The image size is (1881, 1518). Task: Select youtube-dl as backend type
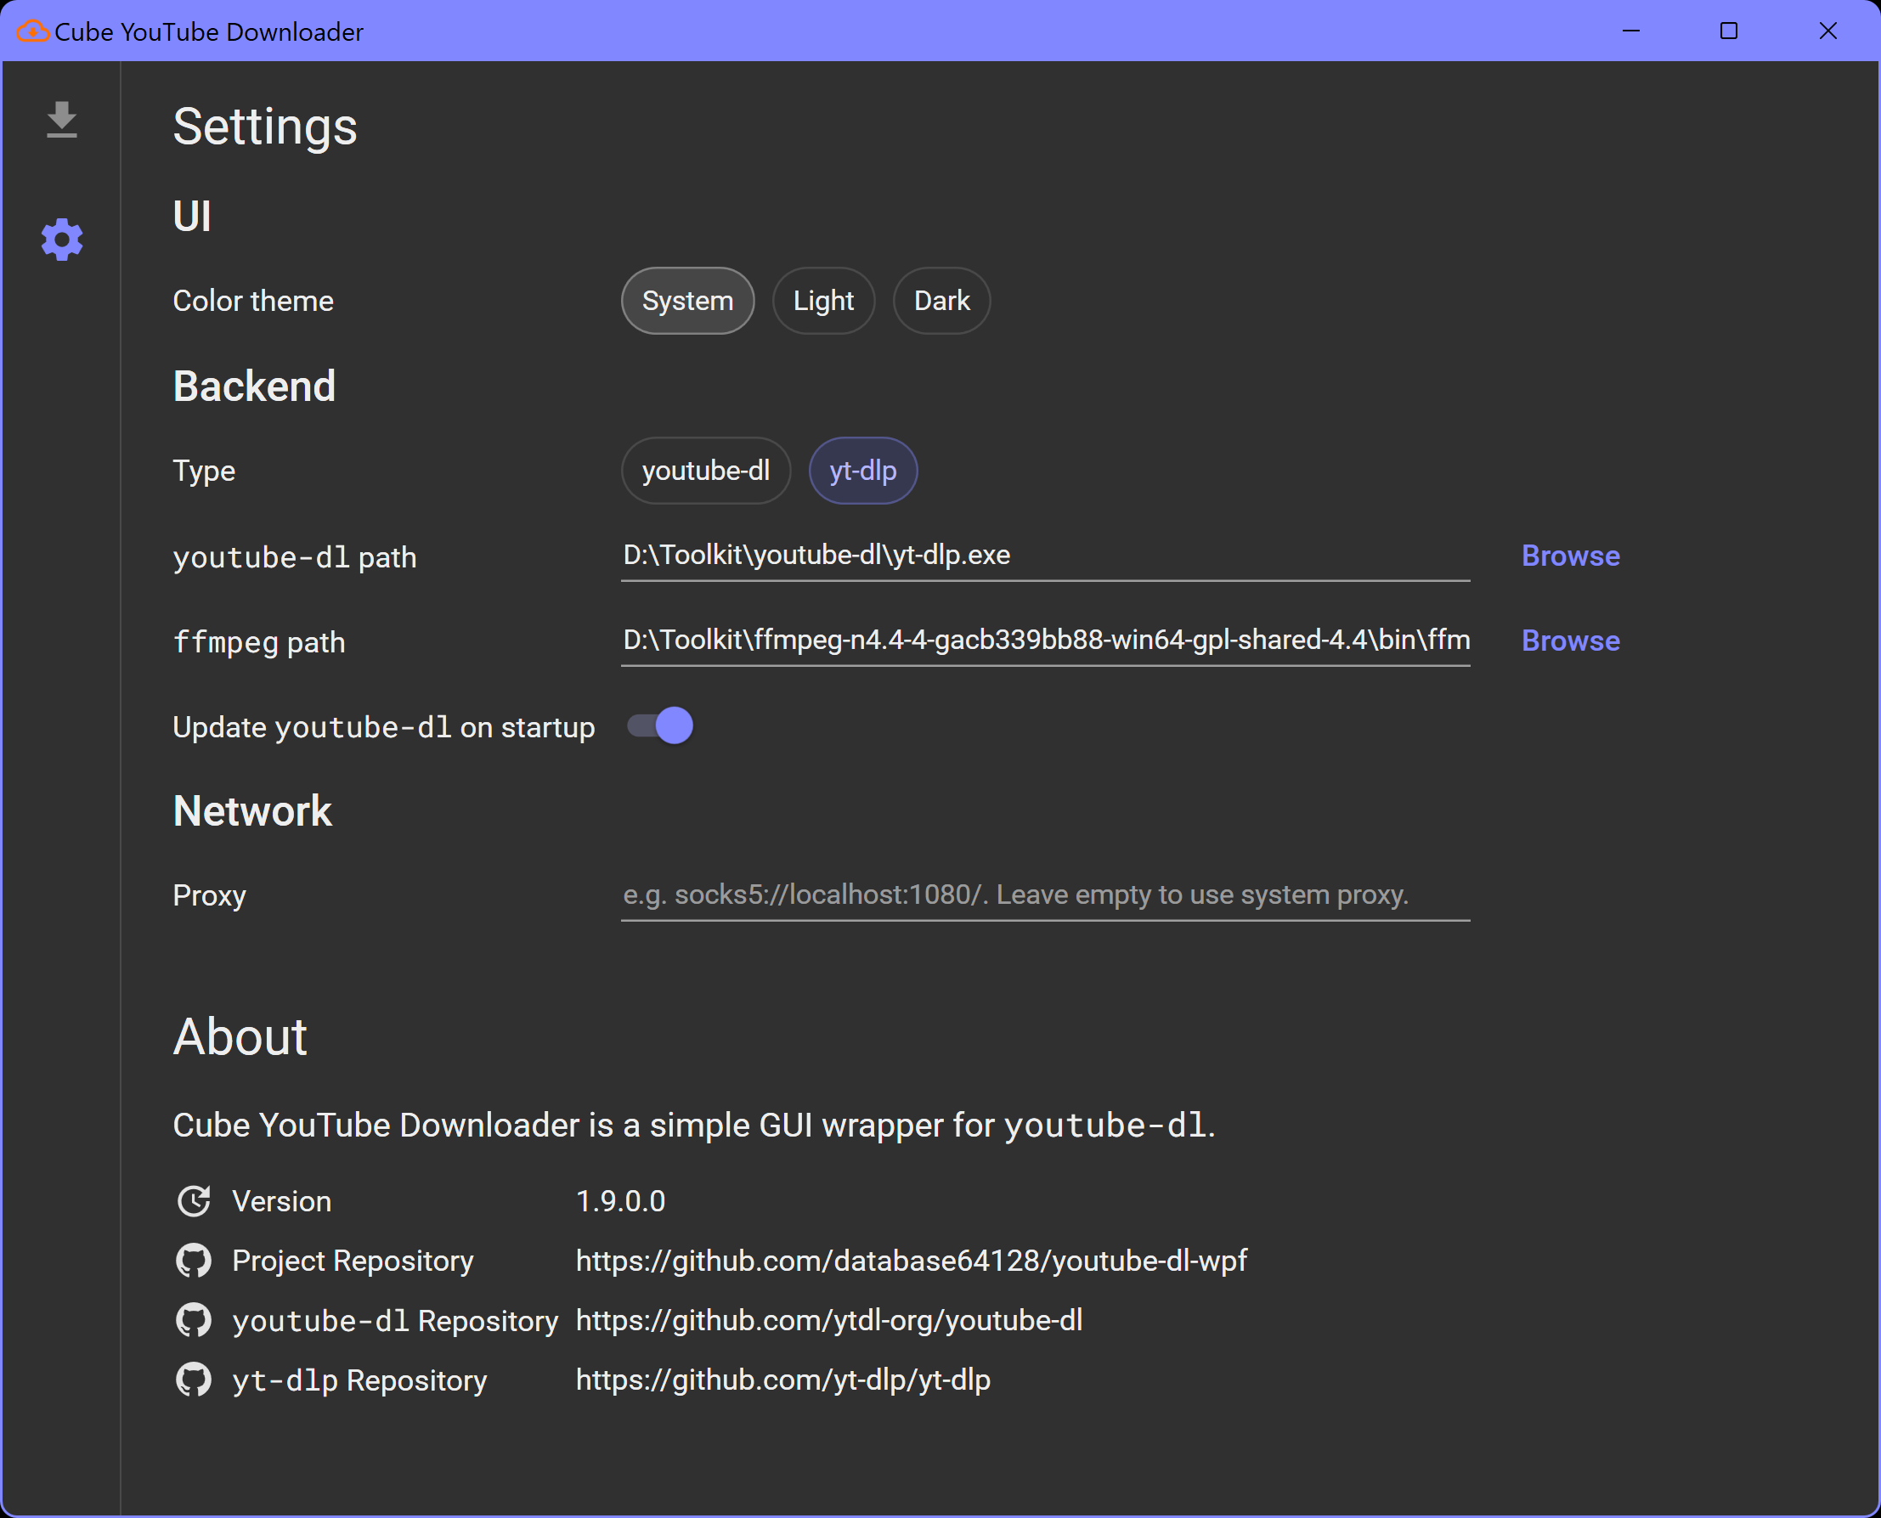tap(706, 471)
